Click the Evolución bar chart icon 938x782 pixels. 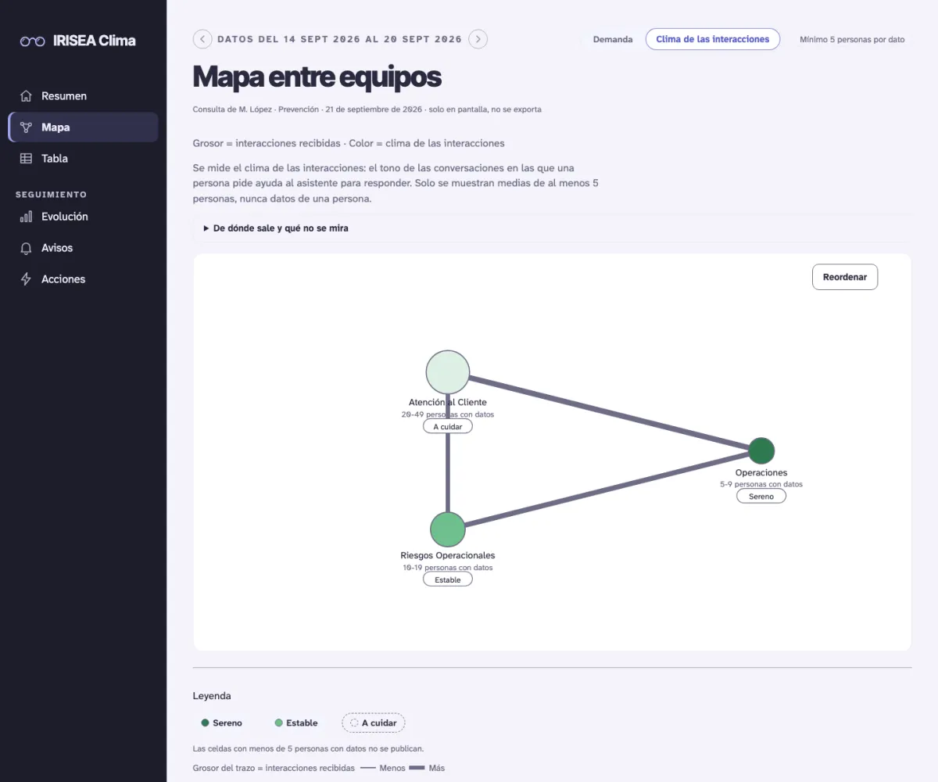point(26,217)
